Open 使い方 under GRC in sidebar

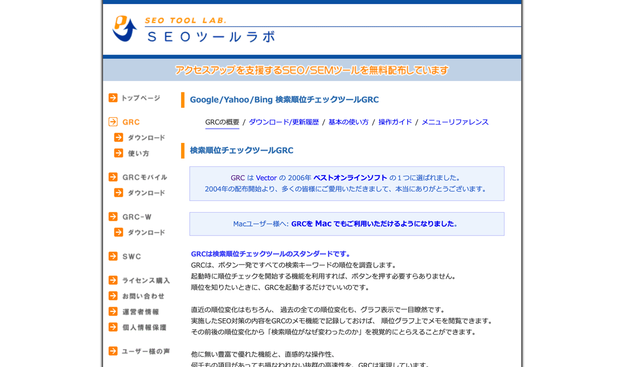(x=139, y=153)
